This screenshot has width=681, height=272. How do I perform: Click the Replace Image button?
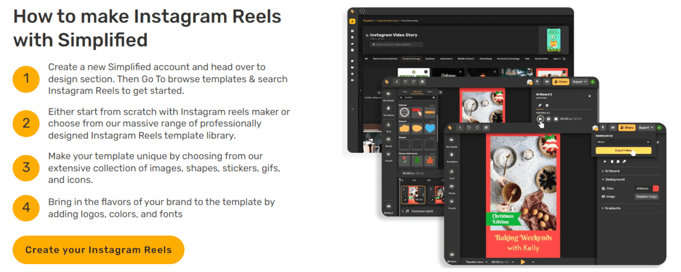click(646, 196)
